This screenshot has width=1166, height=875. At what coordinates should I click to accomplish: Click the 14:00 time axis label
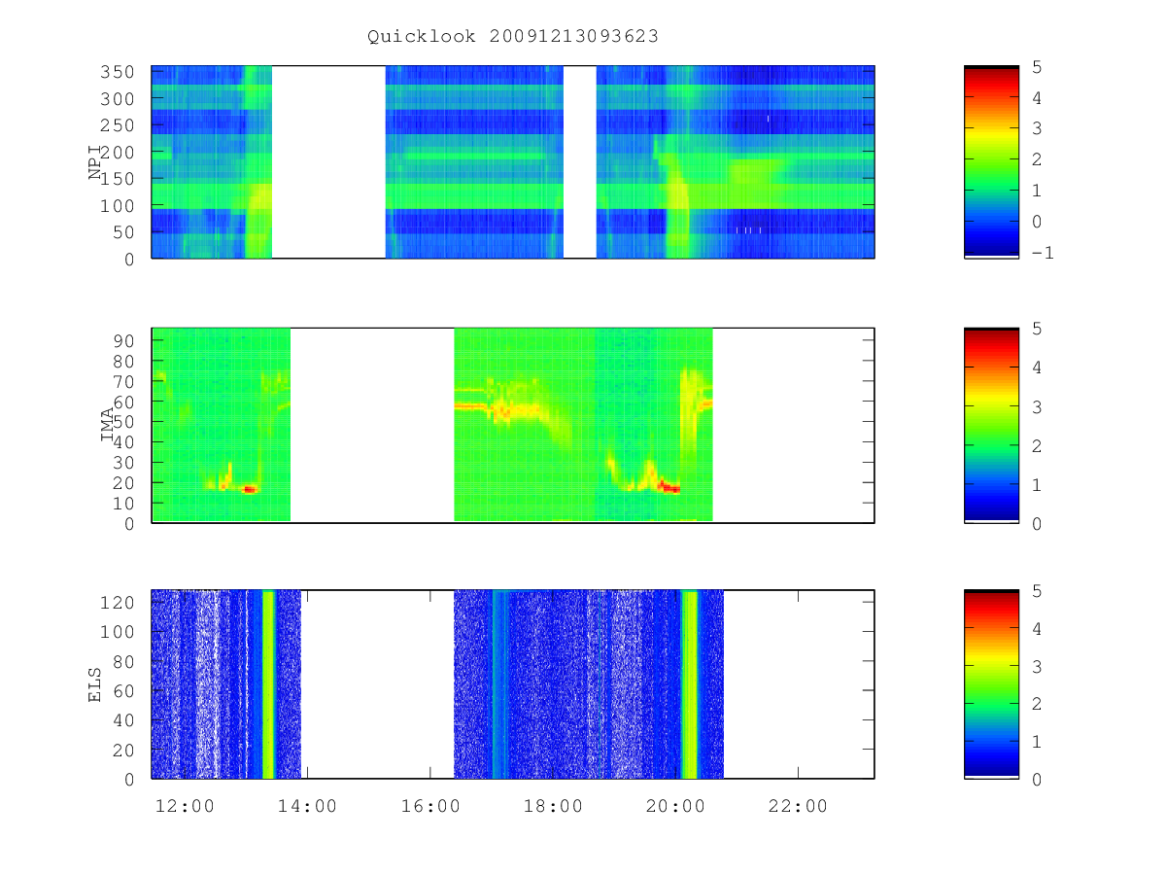coord(307,806)
